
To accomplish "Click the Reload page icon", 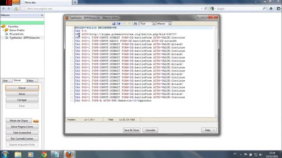I will click(x=206, y=9).
